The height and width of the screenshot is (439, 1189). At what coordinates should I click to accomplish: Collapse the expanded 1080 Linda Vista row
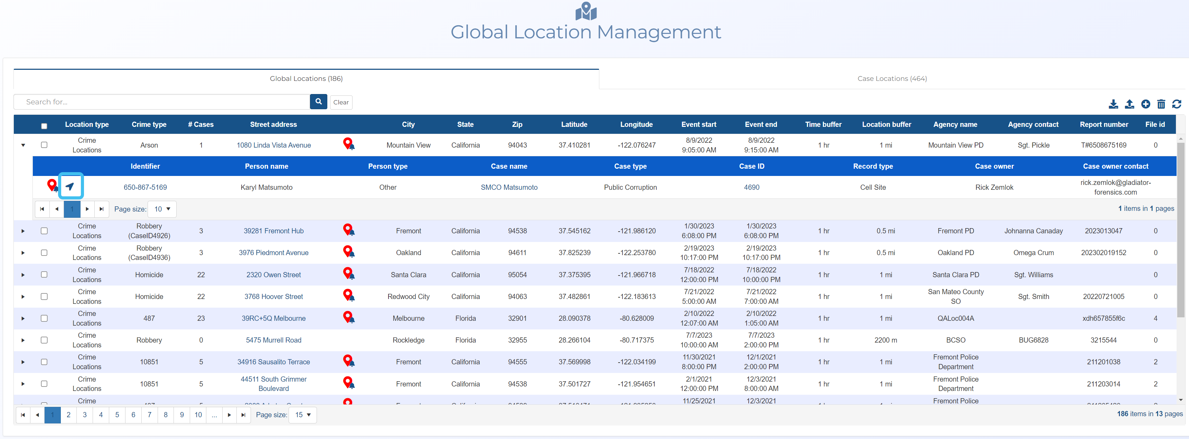pyautogui.click(x=23, y=145)
